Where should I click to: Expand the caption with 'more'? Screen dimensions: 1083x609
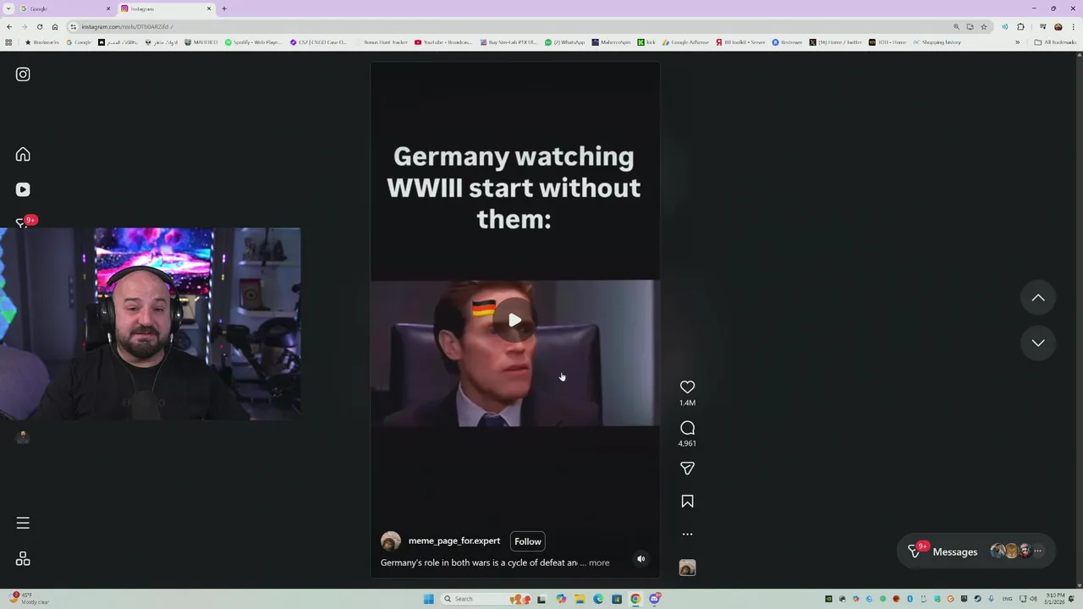599,562
